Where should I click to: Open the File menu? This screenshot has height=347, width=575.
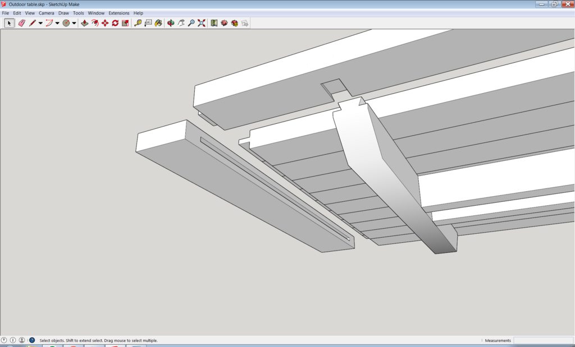[6, 13]
